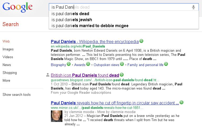
Task: Click 'From your Google Reader subscriptions' text
Action: click(x=81, y=93)
